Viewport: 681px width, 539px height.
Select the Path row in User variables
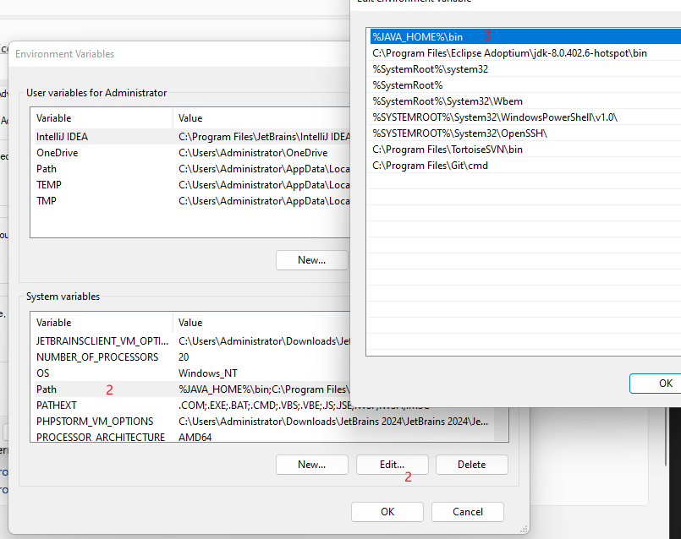tap(190, 169)
